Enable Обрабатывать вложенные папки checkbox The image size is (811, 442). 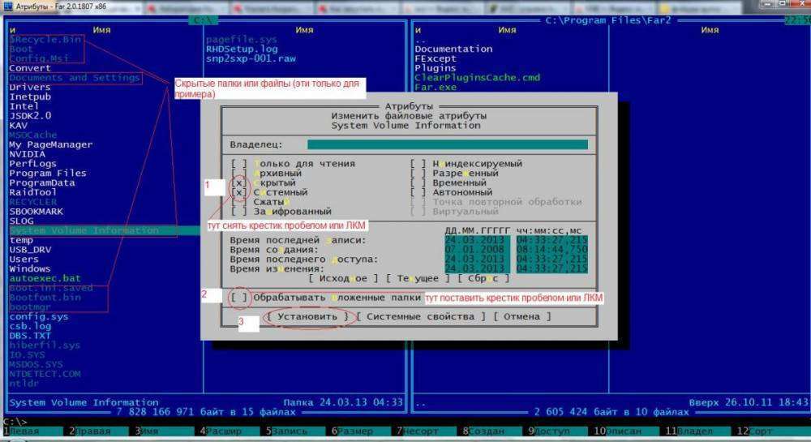pyautogui.click(x=239, y=298)
